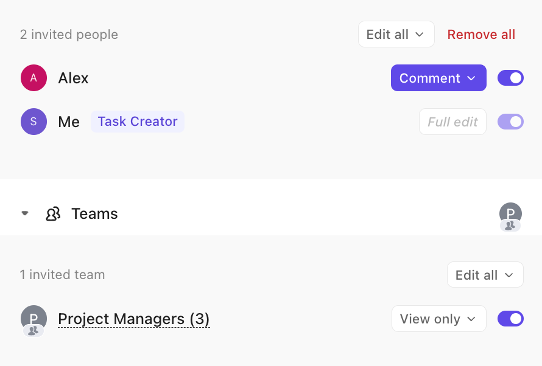Screen dimensions: 542x366
Task: Open Alex's Comment permission dropdown
Action: coord(438,78)
